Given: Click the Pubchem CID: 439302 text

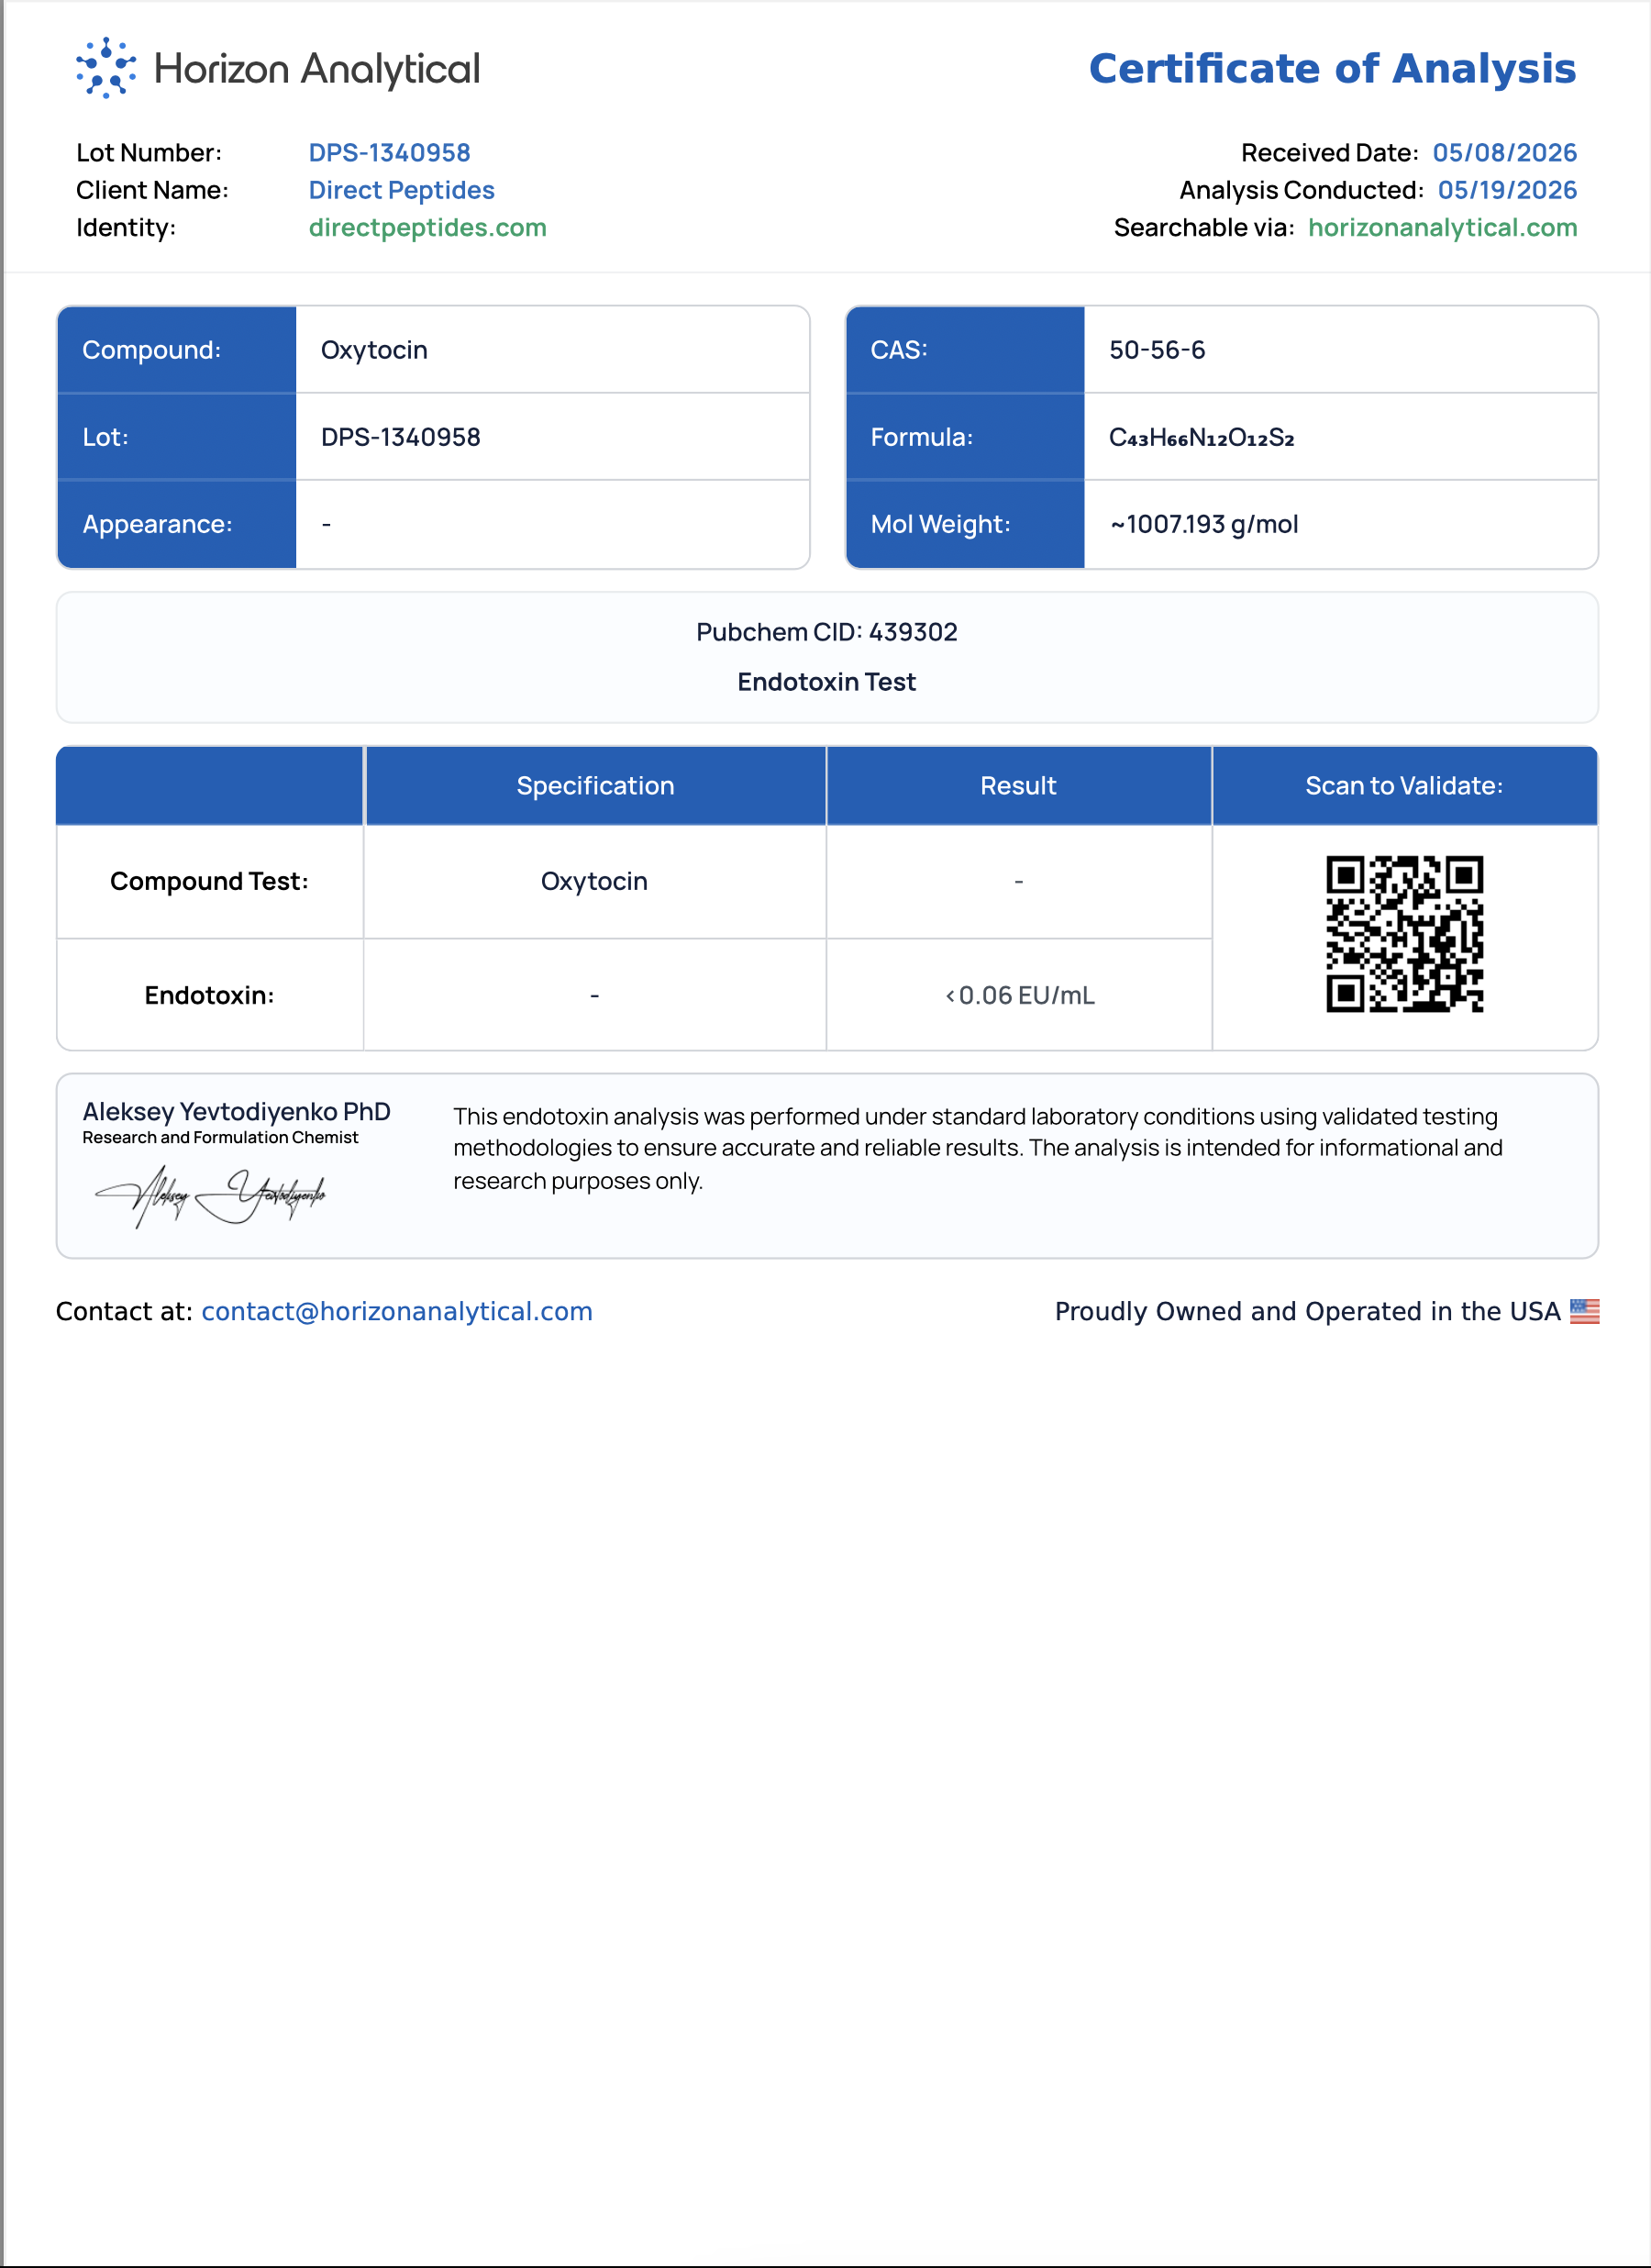Looking at the screenshot, I should tap(827, 632).
